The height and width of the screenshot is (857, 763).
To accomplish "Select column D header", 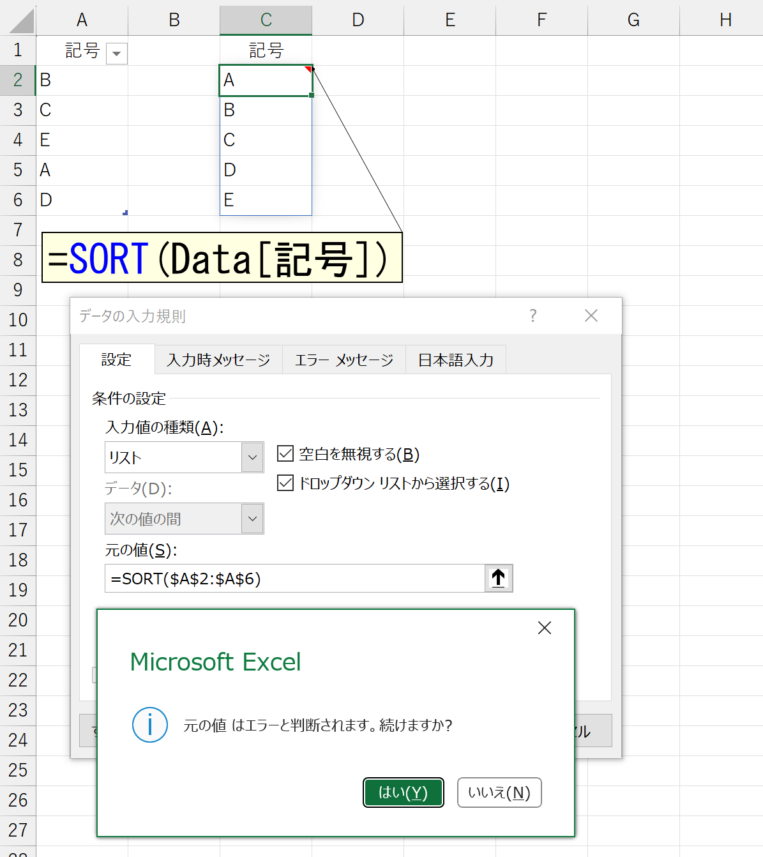I will [358, 20].
